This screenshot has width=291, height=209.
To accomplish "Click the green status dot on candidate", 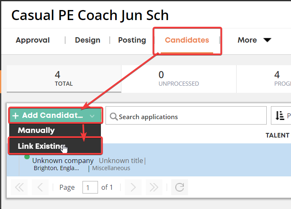I will tap(27, 157).
